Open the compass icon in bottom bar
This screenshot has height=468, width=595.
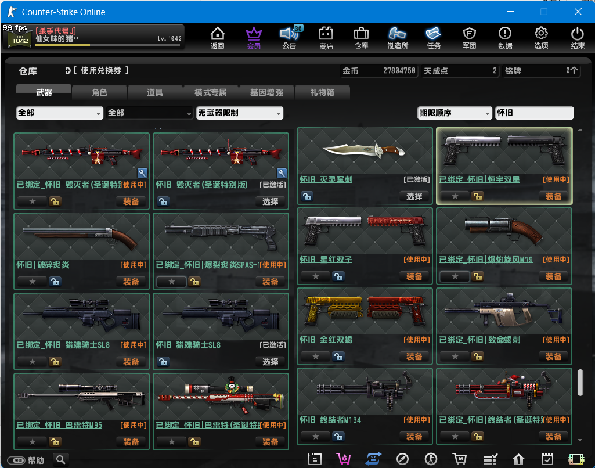pyautogui.click(x=402, y=459)
